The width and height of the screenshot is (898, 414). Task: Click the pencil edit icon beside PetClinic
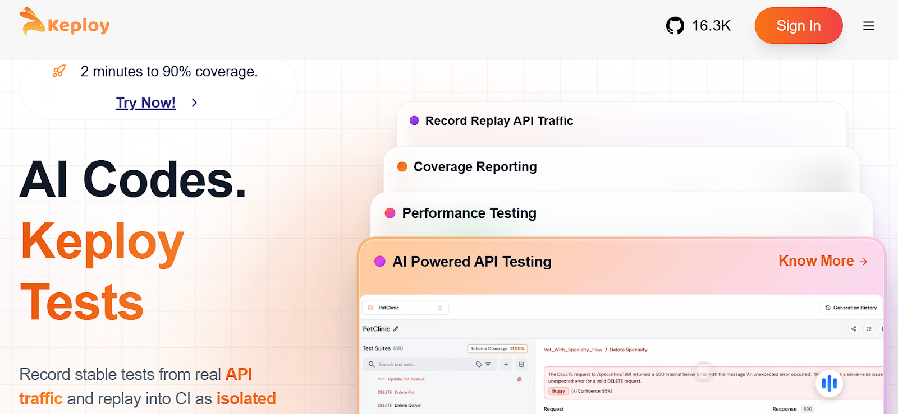click(x=396, y=329)
